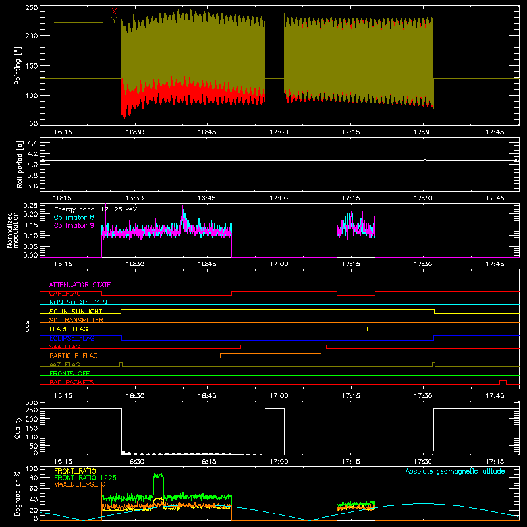The image size is (527, 527).
Task: Click the SAA_FLAG label
Action: pos(65,347)
